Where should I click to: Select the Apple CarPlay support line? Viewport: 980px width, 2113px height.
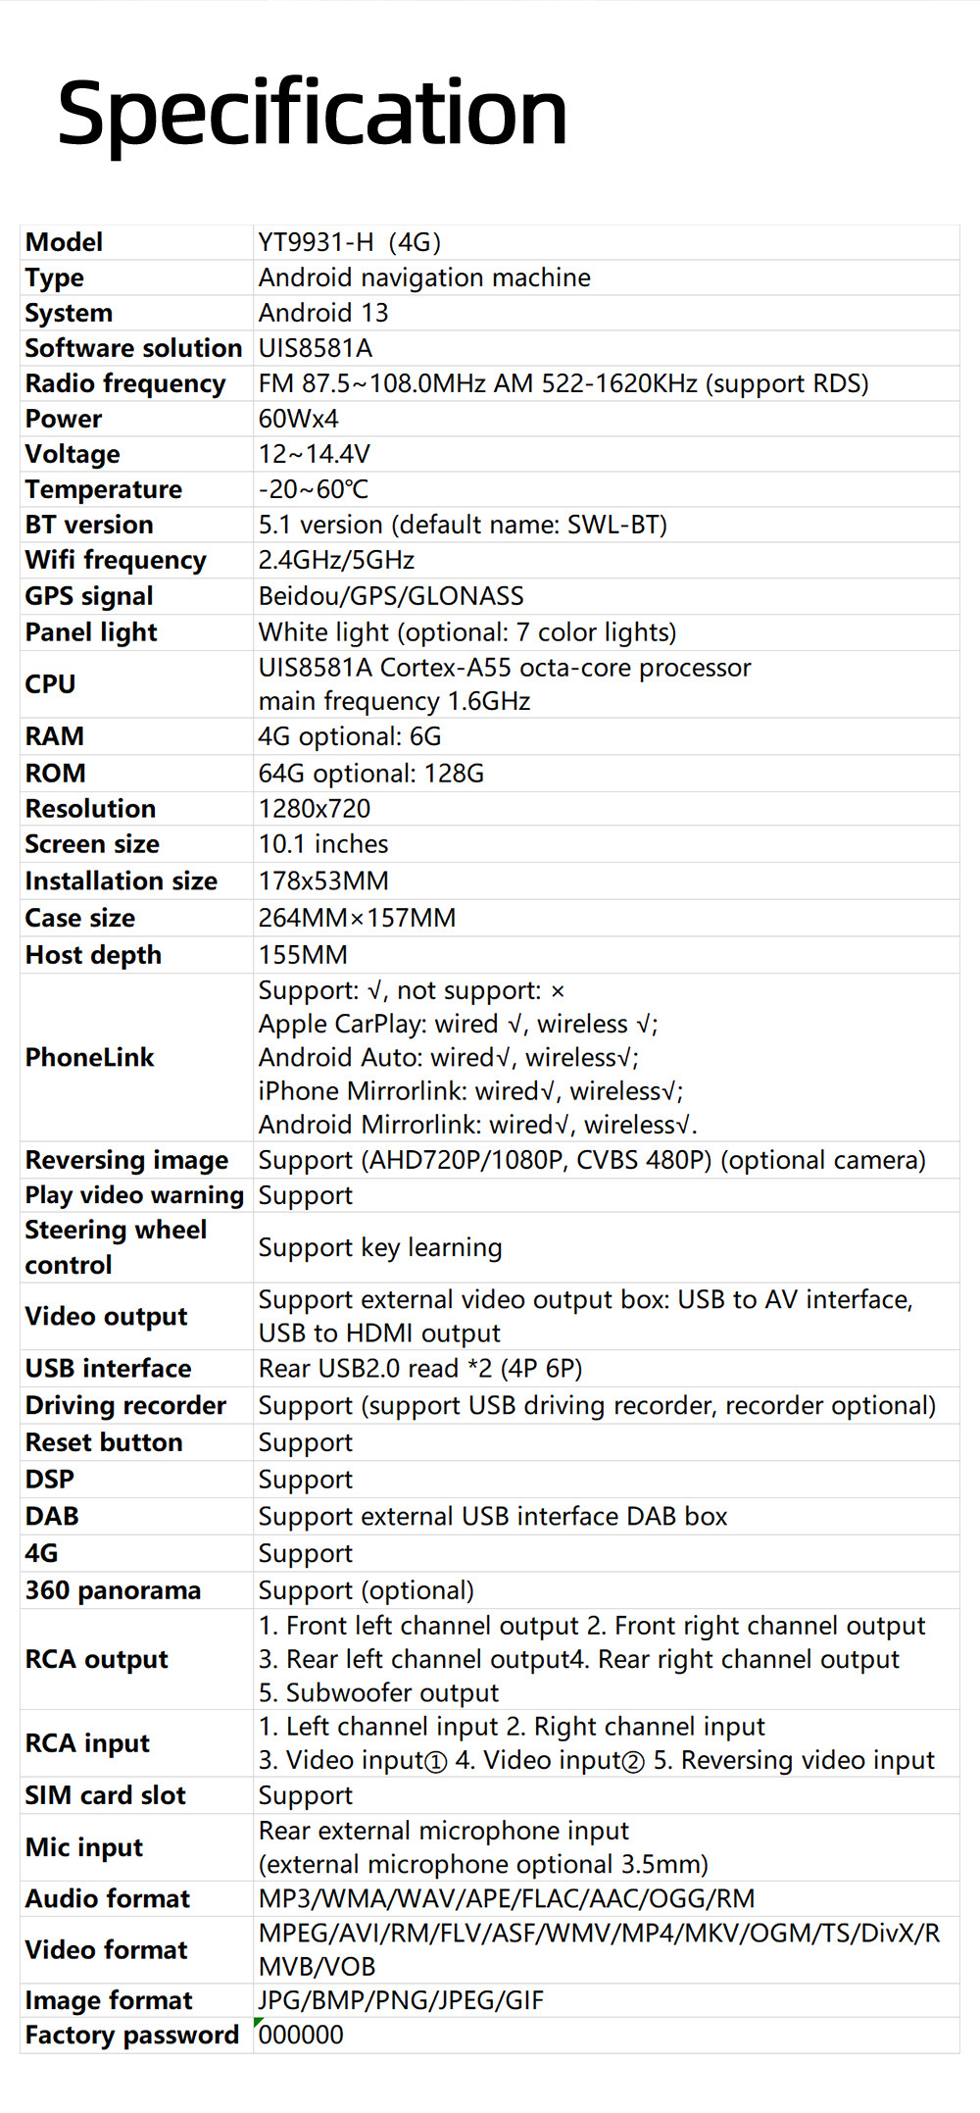458,1024
